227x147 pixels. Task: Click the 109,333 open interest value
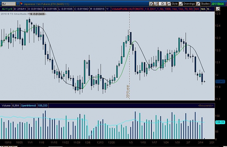point(42,106)
